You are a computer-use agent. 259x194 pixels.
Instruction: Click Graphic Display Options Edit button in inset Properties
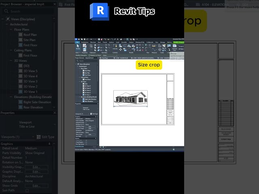(x=90, y=129)
